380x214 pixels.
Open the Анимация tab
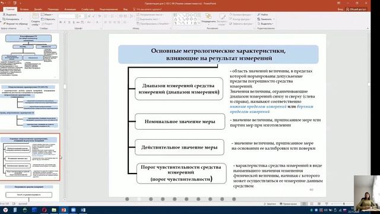click(x=70, y=10)
